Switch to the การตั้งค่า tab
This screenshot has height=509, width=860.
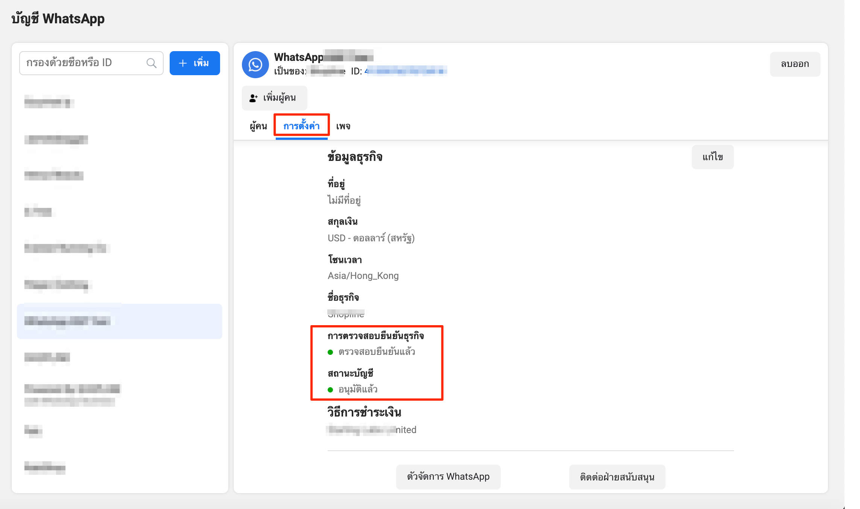302,126
